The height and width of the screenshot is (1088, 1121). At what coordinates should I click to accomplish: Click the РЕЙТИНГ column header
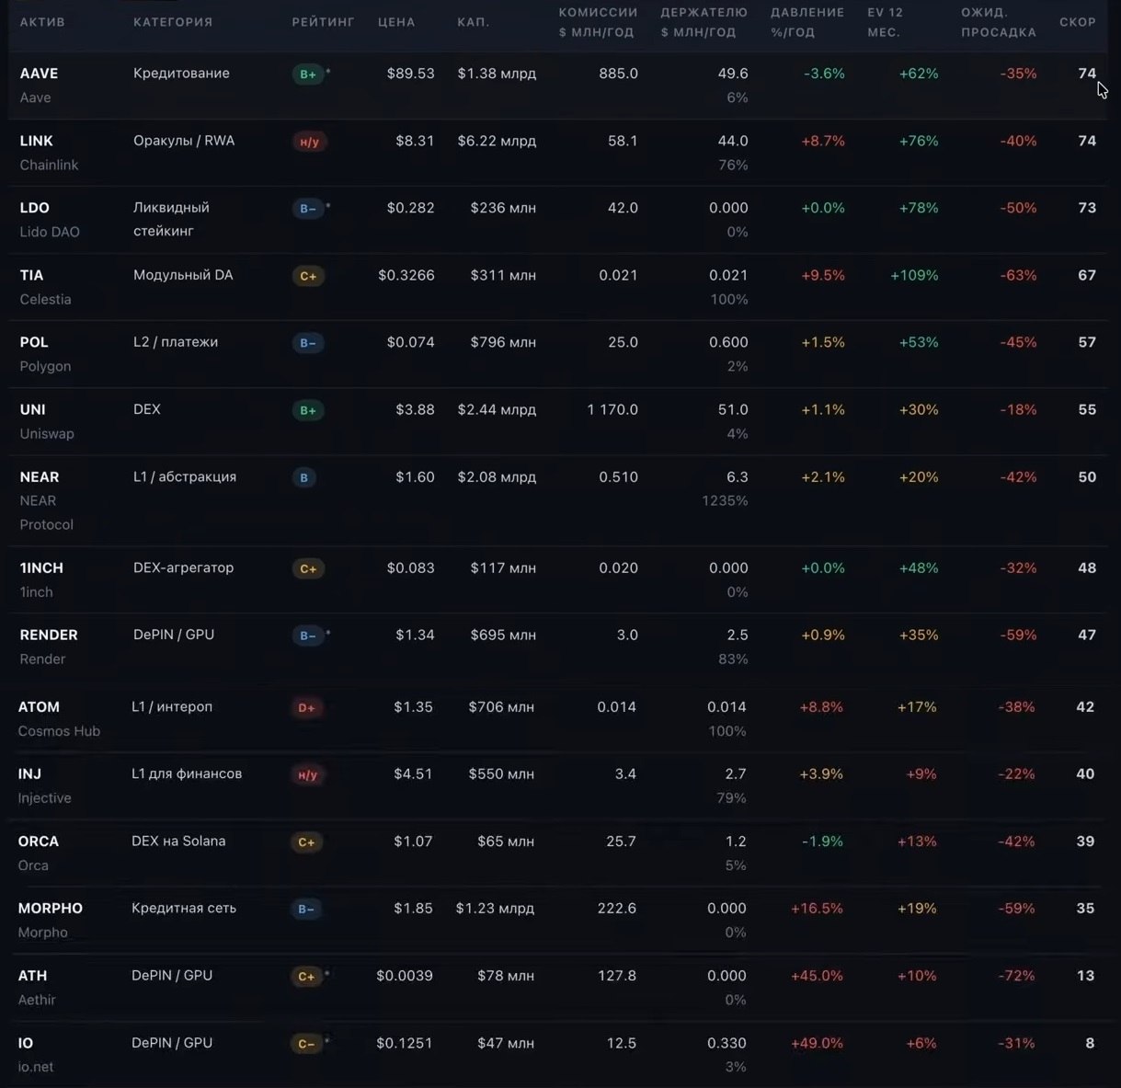click(x=323, y=22)
